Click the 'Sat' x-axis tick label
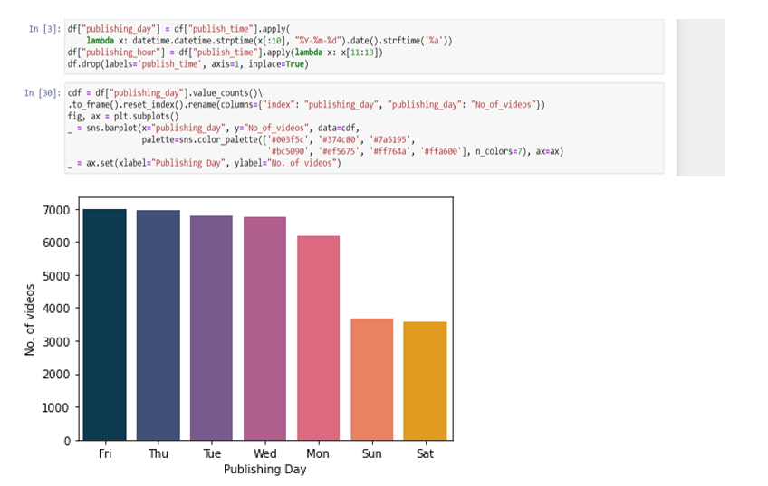Screen dimensions: 768x486 [425, 453]
